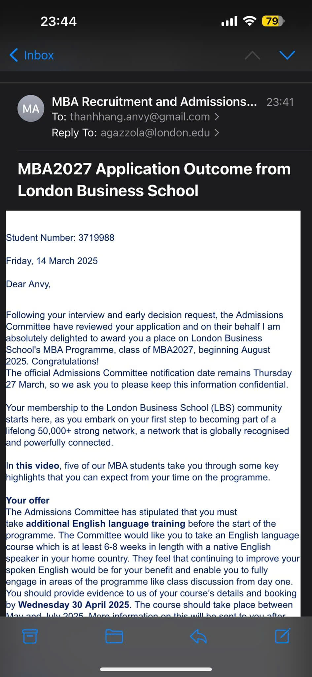
Task: Tap the back chevron beside Inbox
Action: pyautogui.click(x=14, y=55)
